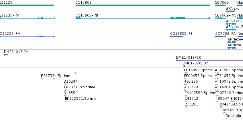
Task: Click the CG7669-RA transcript glyph
Action: pyautogui.click(x=220, y=18)
